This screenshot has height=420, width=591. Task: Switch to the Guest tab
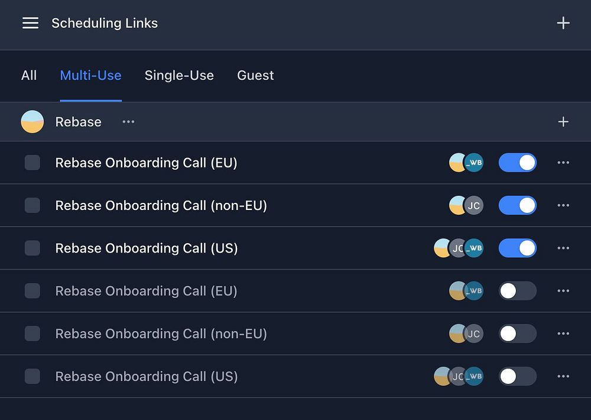[255, 76]
